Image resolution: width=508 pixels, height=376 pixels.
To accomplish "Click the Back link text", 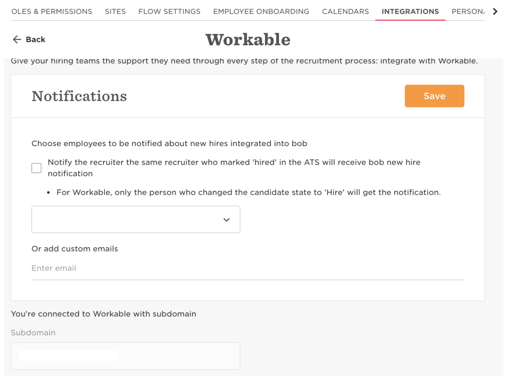I will tap(35, 40).
